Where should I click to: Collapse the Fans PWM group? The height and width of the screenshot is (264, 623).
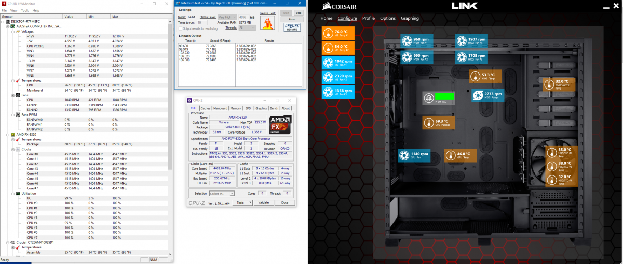point(13,114)
